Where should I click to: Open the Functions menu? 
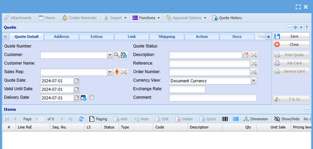(146, 18)
